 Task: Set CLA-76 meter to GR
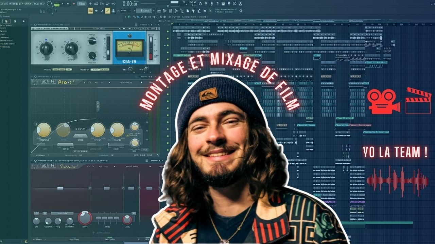pyautogui.click(x=151, y=39)
